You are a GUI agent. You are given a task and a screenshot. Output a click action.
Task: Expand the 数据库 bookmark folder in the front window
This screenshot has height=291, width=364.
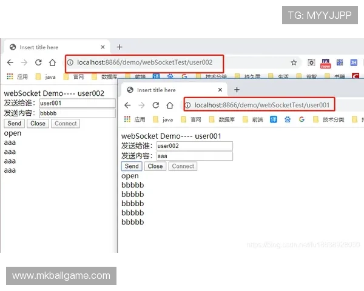click(224, 119)
